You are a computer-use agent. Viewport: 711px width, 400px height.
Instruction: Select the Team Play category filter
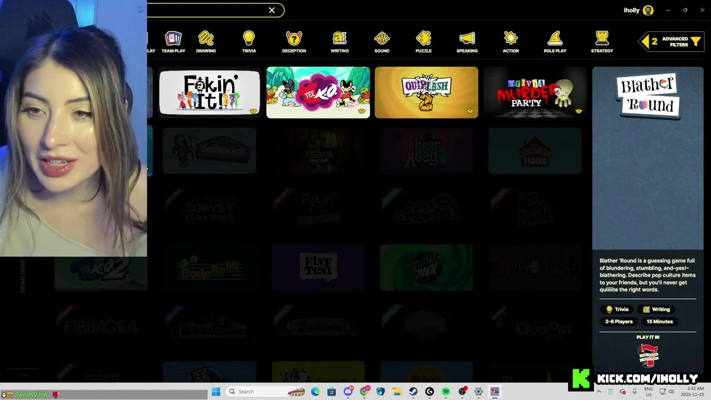click(x=173, y=42)
